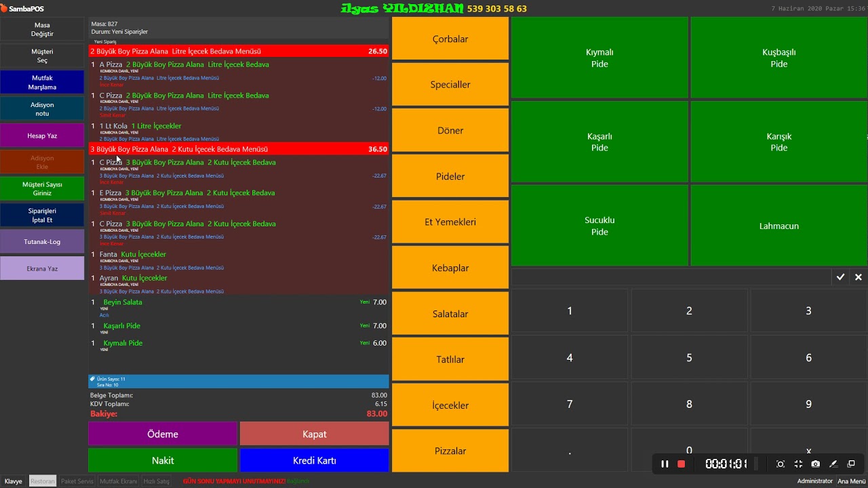The height and width of the screenshot is (488, 868).
Task: Stop the recording with red square
Action: [682, 464]
